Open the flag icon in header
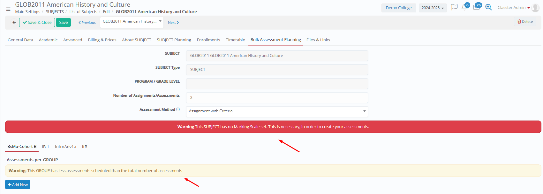Screen dimensions: 543x194 [454, 7]
